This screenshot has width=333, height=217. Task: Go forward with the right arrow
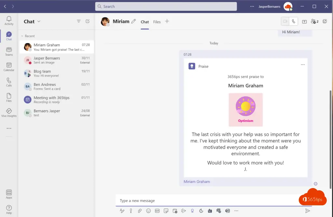[x=13, y=7]
